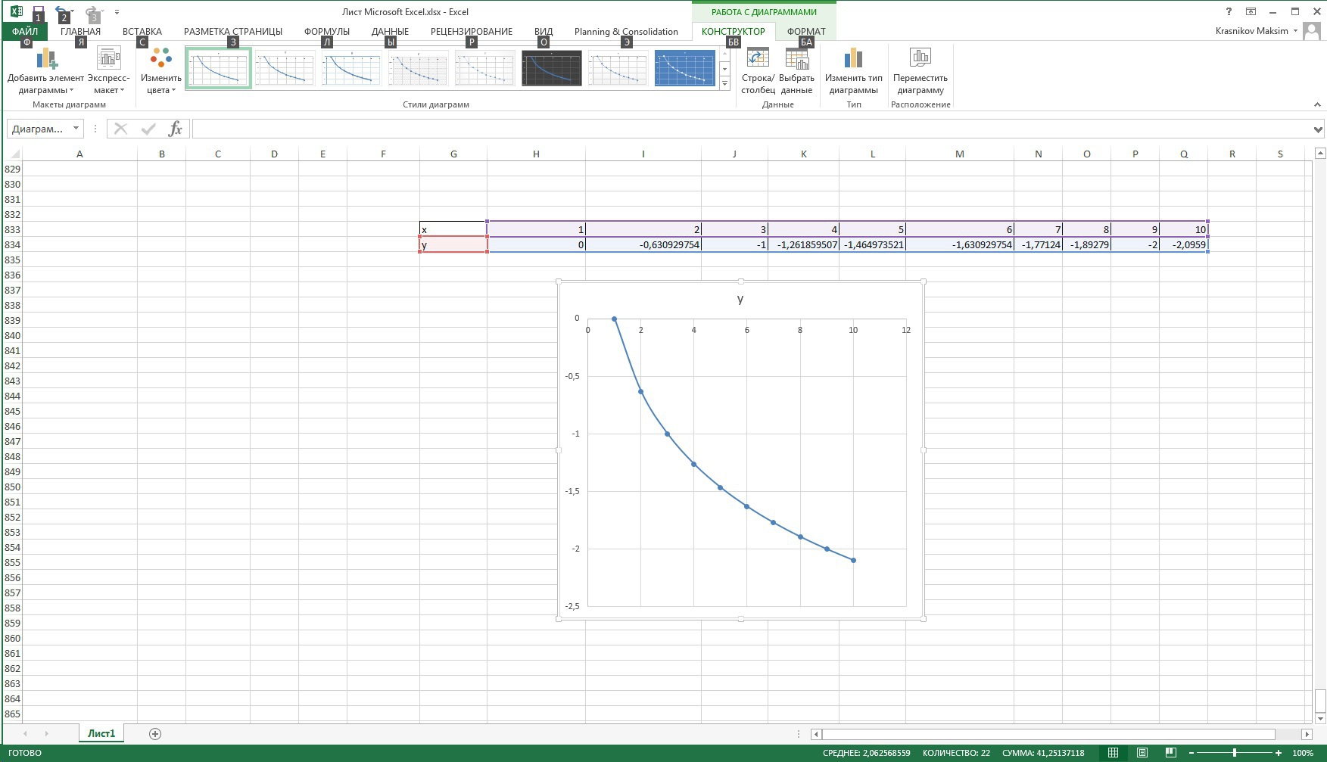Click Change Chart Type icon
Viewport: 1327px width, 762px height.
point(853,59)
